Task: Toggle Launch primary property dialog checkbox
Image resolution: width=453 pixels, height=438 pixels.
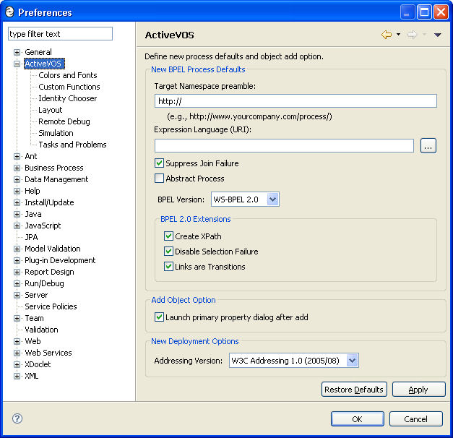Action: (x=159, y=317)
